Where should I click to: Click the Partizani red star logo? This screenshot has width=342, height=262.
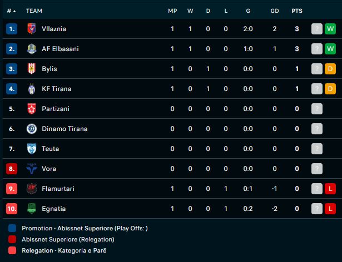31,109
